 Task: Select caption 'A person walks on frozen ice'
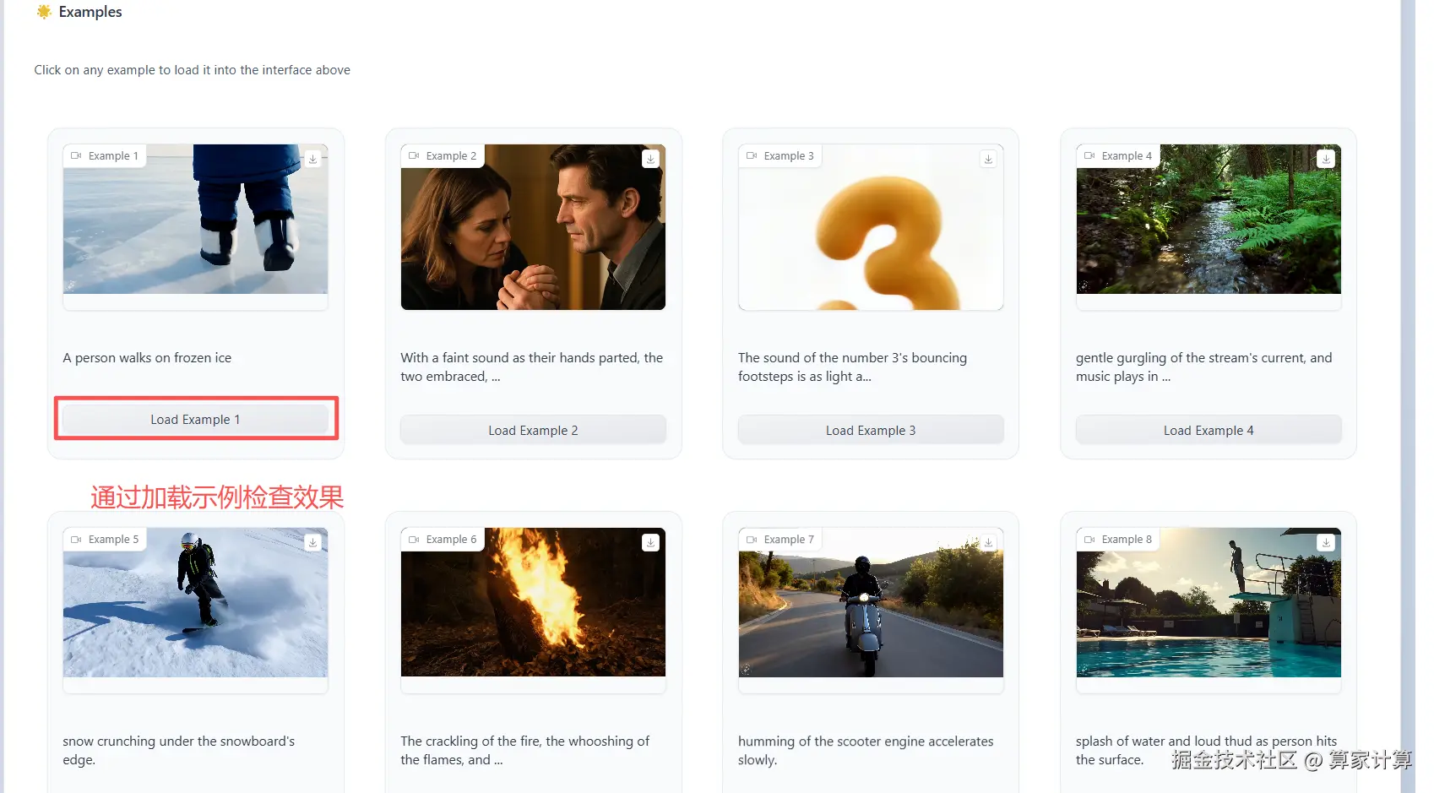[x=147, y=358]
